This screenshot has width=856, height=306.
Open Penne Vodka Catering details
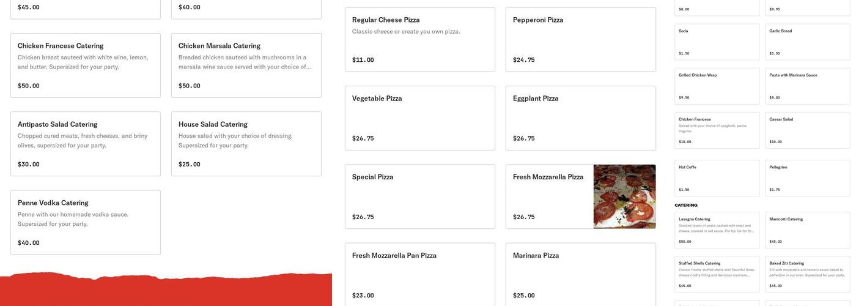(86, 222)
